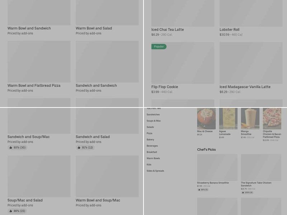Open the Sides & Spreads category
The width and height of the screenshot is (287, 215).
point(155,171)
